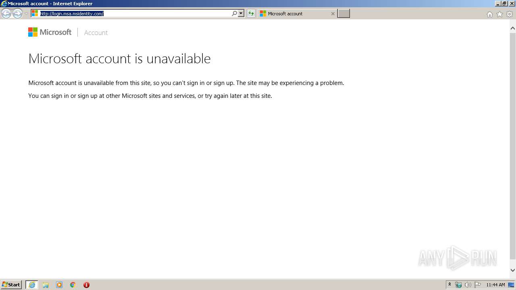Go forward with the browser Forward arrow

17,14
